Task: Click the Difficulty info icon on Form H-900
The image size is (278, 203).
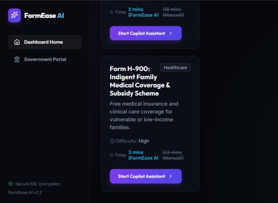Action: (x=112, y=141)
